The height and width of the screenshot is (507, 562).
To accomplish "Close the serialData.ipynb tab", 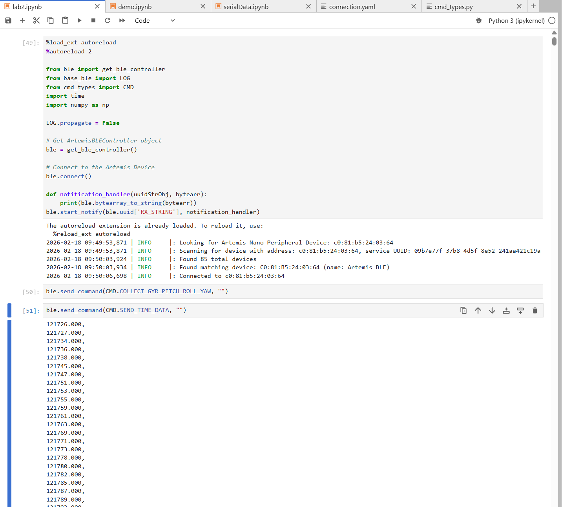I will click(308, 6).
